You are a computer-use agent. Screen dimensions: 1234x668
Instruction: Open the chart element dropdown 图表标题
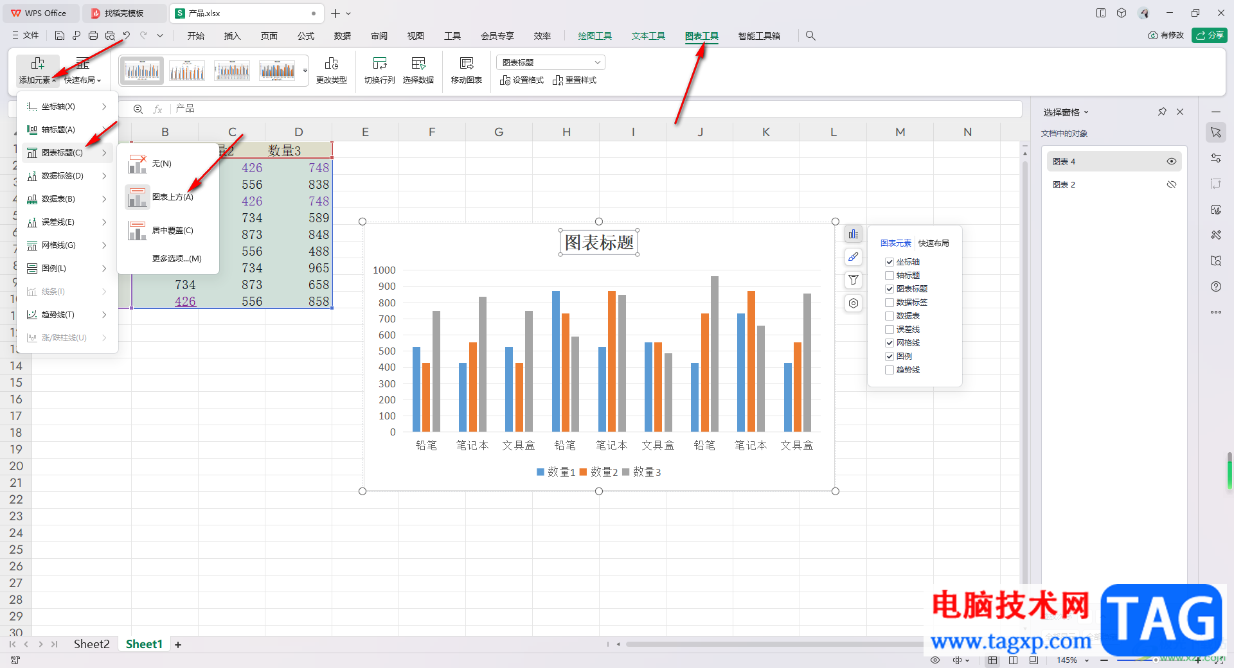(x=551, y=62)
